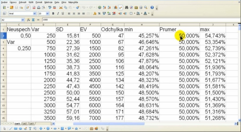The width and height of the screenshot is (241, 132).
Task: Open the Zobrazit menu
Action: (22, 2)
